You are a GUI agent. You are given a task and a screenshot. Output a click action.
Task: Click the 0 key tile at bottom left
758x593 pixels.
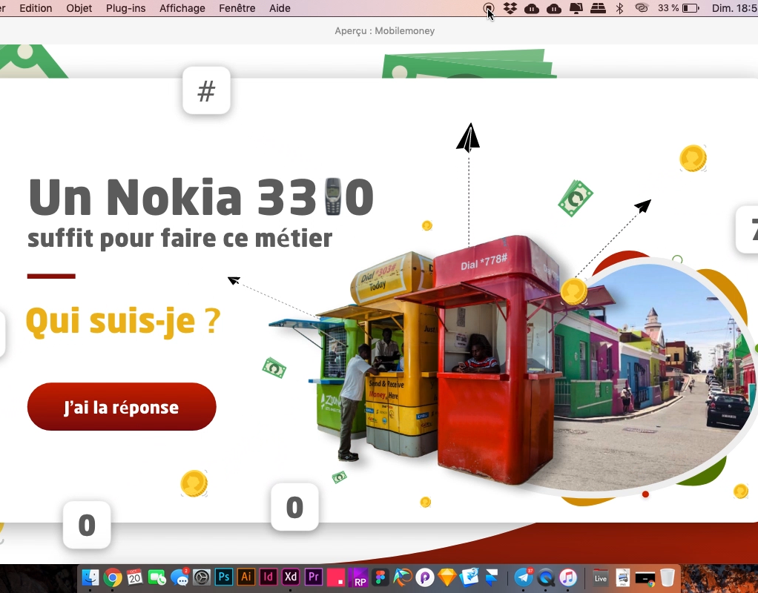coord(87,525)
